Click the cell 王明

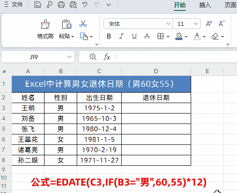tap(28, 108)
